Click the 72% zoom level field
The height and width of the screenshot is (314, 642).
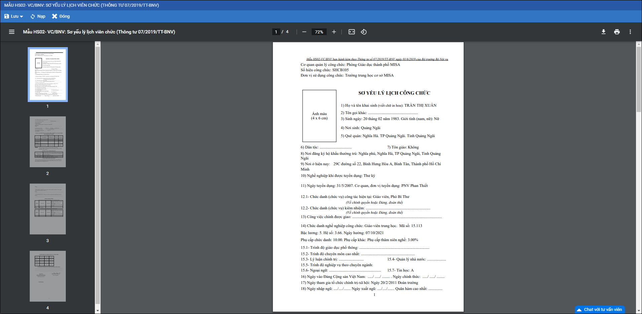pyautogui.click(x=319, y=32)
